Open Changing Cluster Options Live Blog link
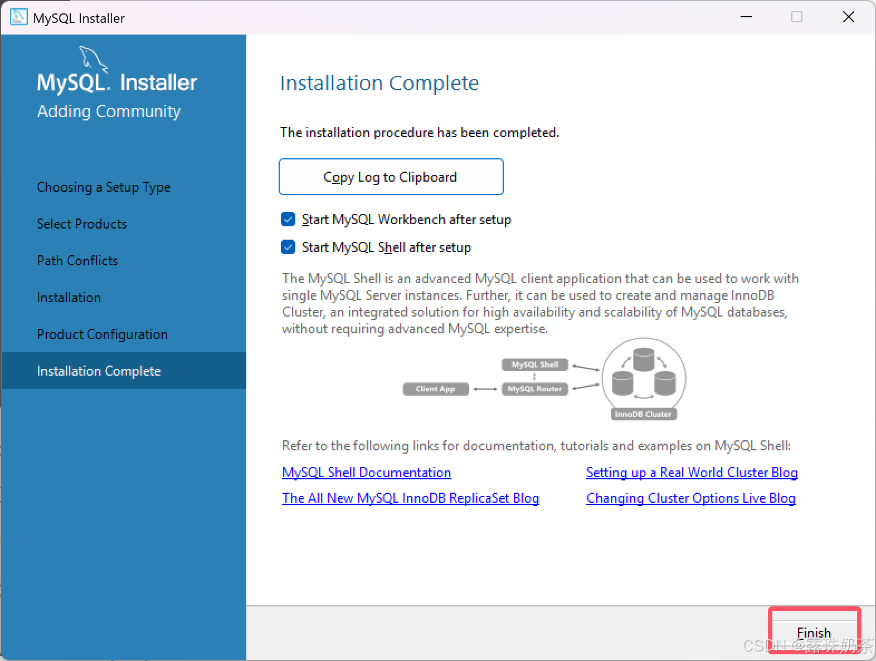Screen dimensions: 876x661 pos(691,498)
